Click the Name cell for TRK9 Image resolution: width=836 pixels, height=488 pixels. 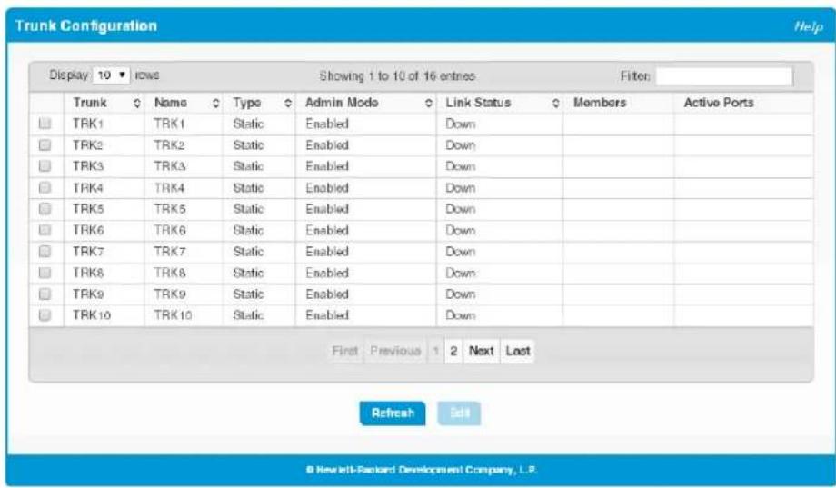170,294
